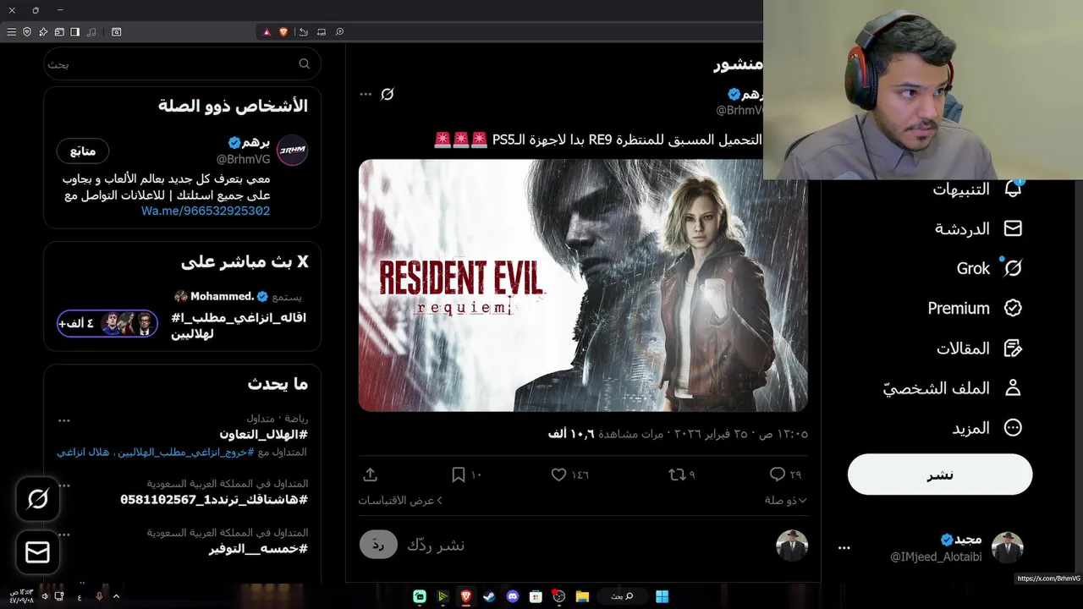
Task: Open المقالات articles menu item
Action: click(980, 348)
